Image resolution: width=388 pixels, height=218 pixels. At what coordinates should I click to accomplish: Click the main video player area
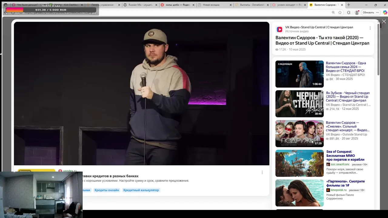(x=142, y=94)
